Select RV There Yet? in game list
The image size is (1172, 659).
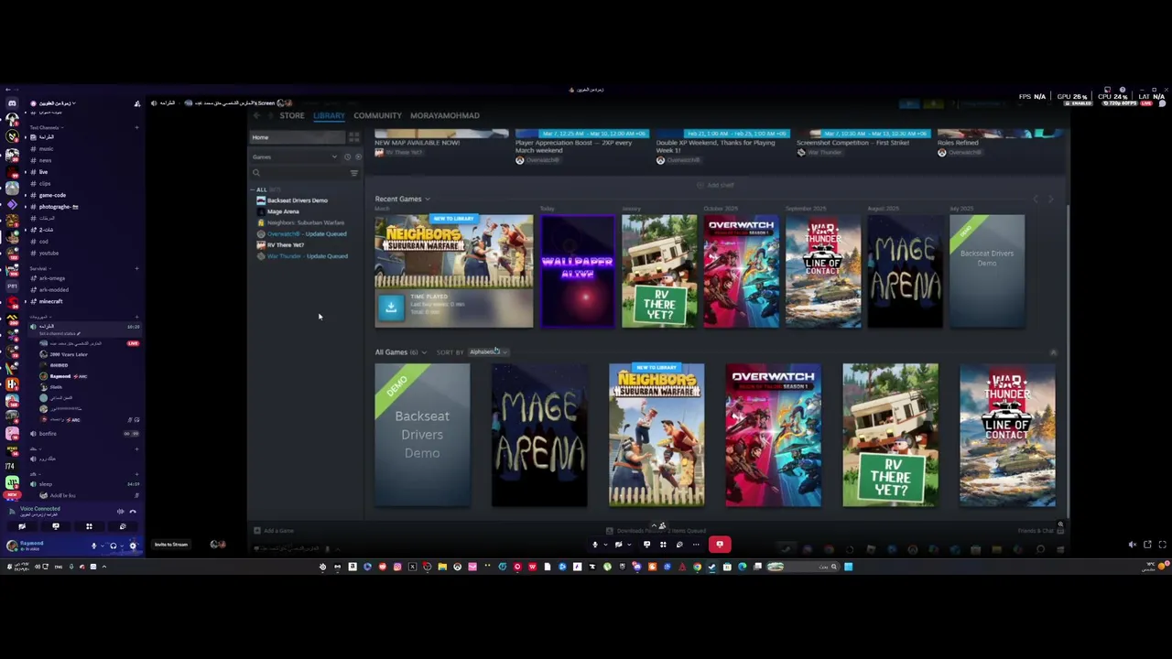(285, 244)
